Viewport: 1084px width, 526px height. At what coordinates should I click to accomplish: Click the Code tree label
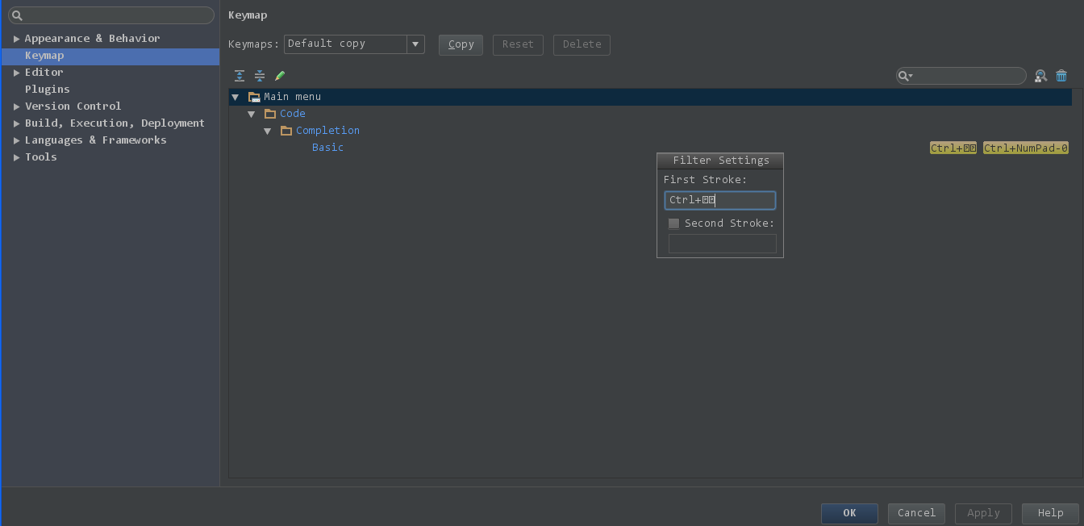[x=293, y=114]
